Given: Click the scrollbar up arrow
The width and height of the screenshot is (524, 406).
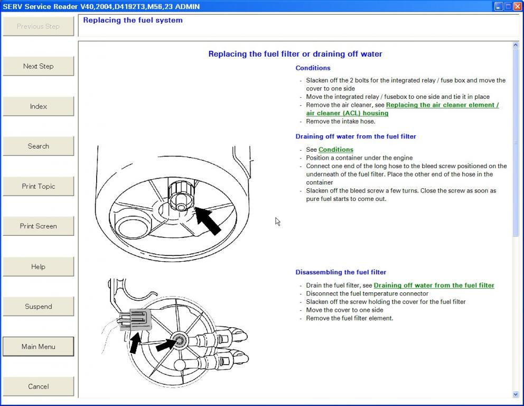Looking at the screenshot, I should pyautogui.click(x=516, y=45).
